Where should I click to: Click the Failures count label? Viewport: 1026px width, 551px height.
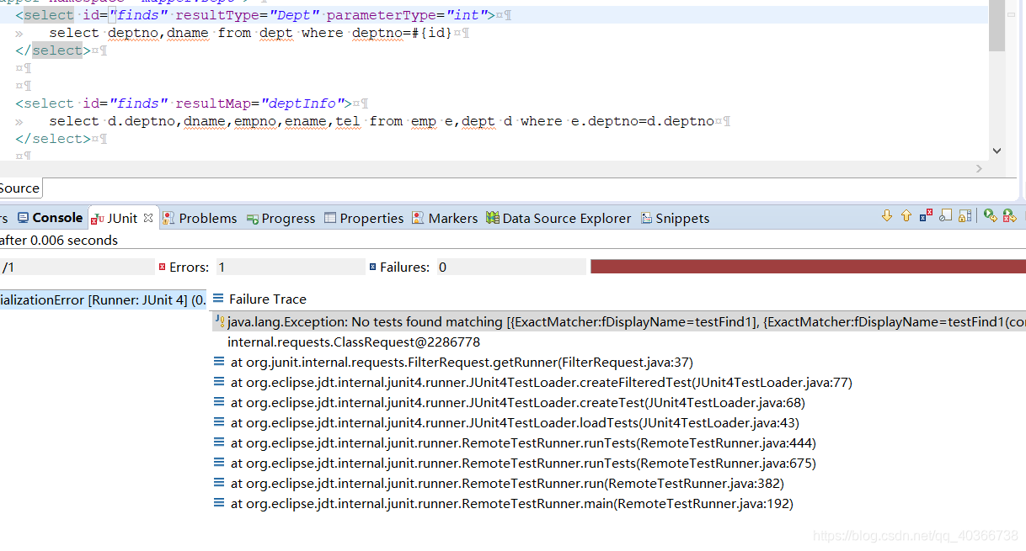[x=404, y=267]
